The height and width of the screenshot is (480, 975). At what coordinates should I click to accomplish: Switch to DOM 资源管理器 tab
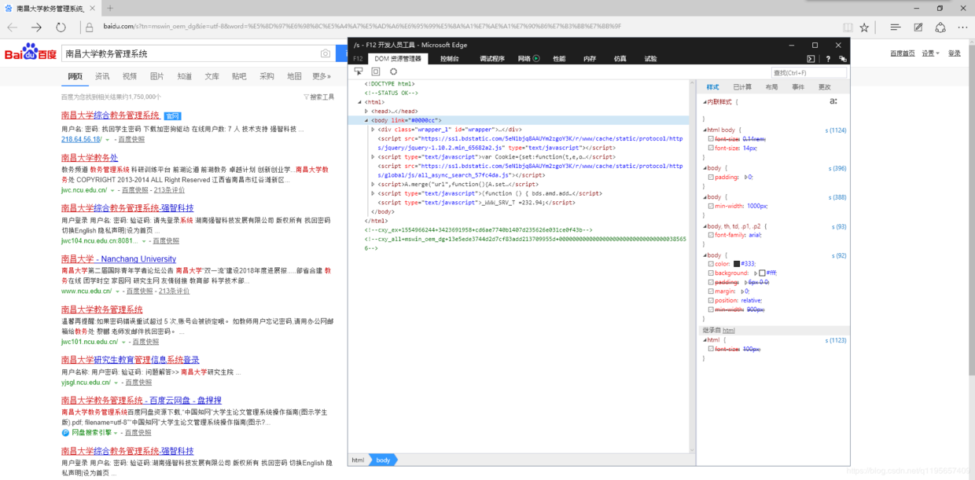[397, 59]
